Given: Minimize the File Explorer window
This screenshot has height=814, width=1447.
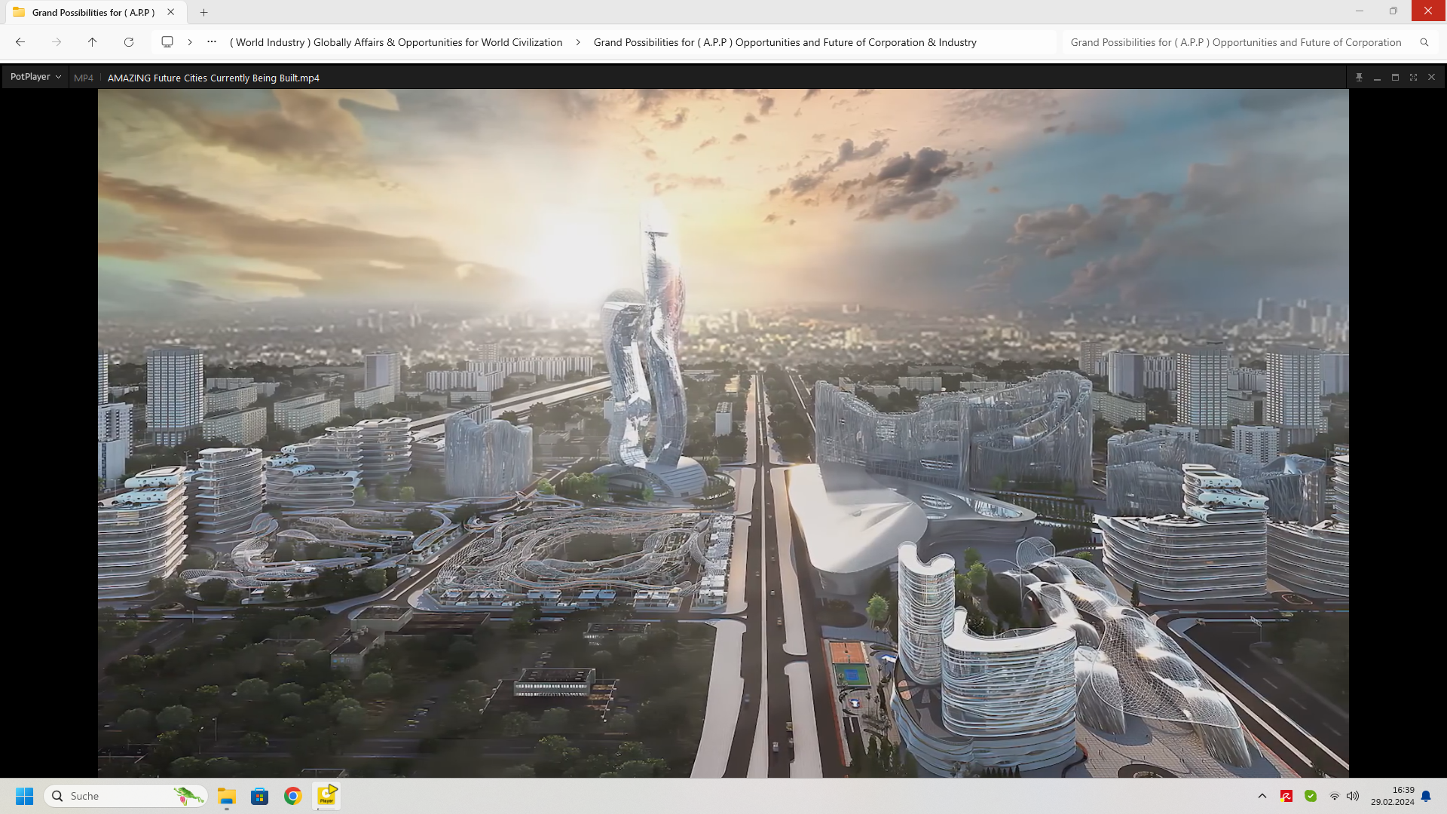Looking at the screenshot, I should click(1360, 11).
